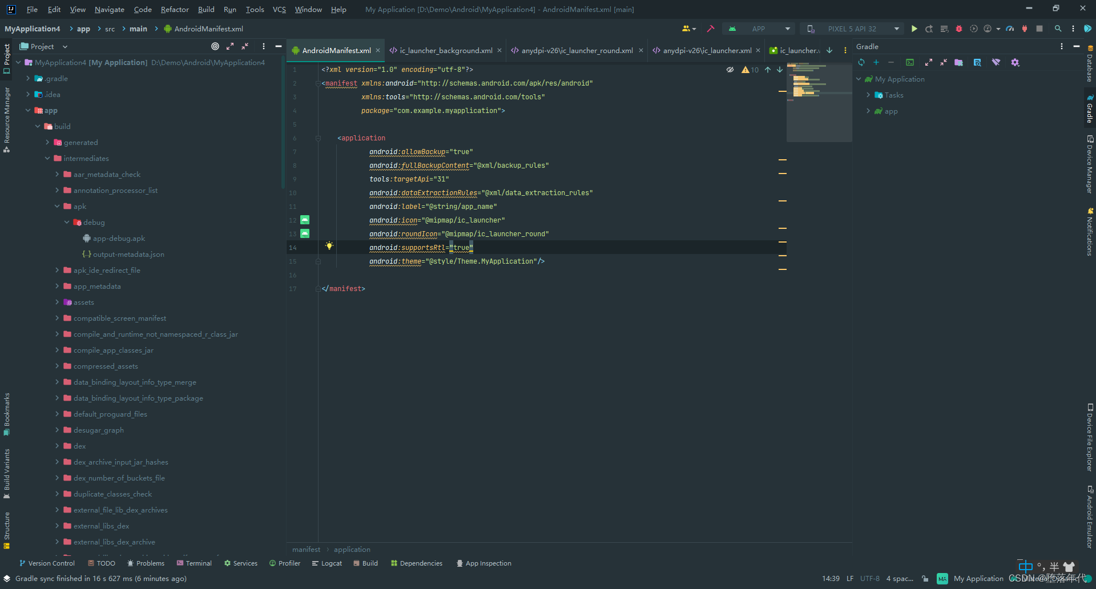Toggle the reader mode eye icon in editor

[x=730, y=70]
